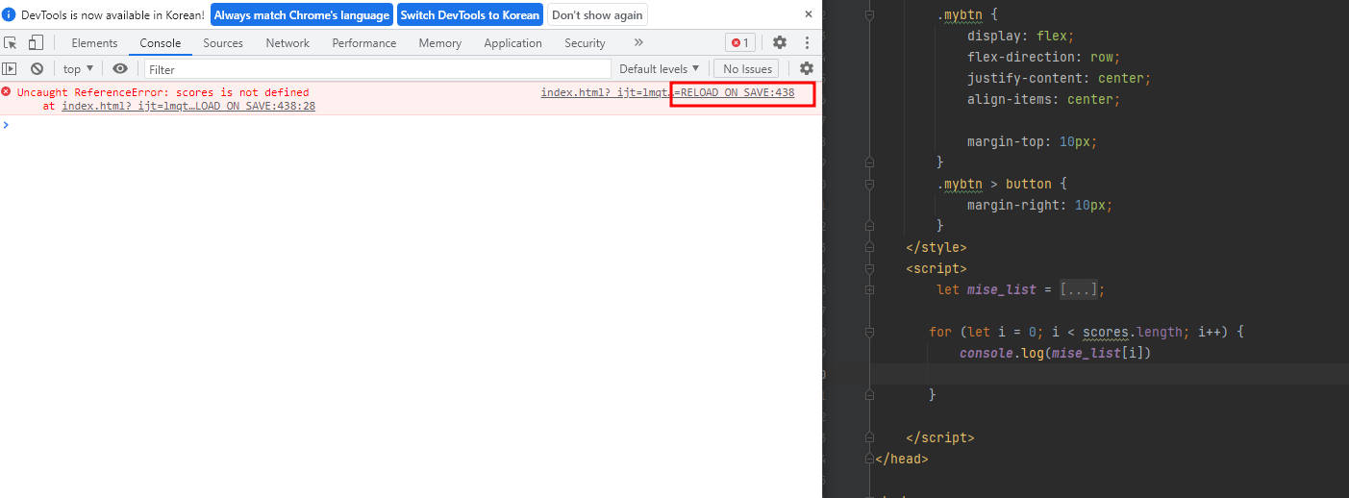This screenshot has width=1349, height=498.
Task: Switch to the Network tab
Action: 287,42
